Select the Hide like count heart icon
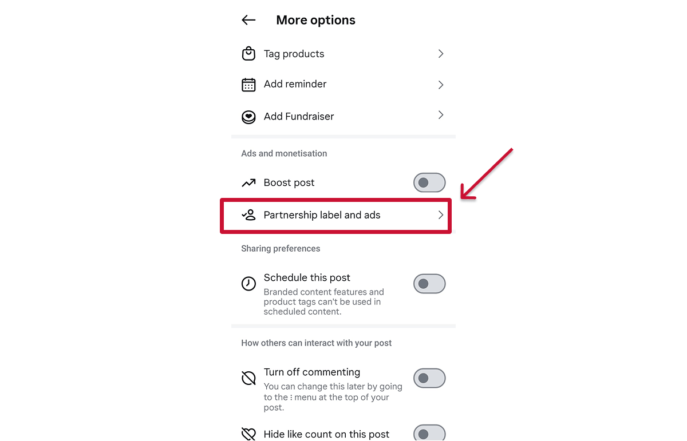Image resolution: width=687 pixels, height=441 pixels. point(248,434)
